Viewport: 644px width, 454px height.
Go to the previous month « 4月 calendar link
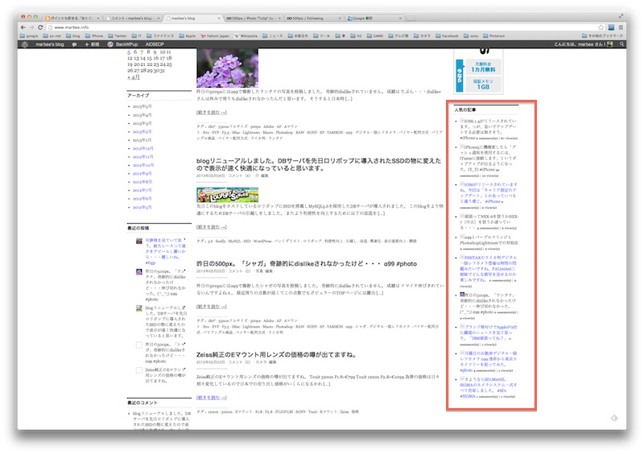point(134,76)
